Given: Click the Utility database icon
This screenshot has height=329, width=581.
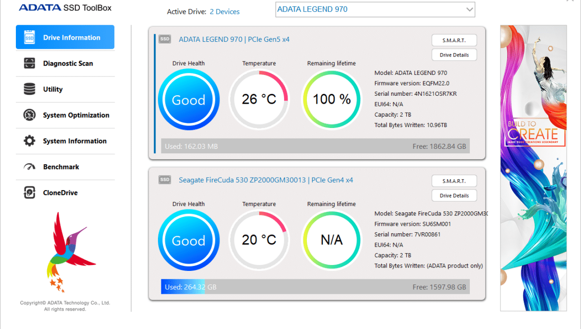Looking at the screenshot, I should (29, 89).
